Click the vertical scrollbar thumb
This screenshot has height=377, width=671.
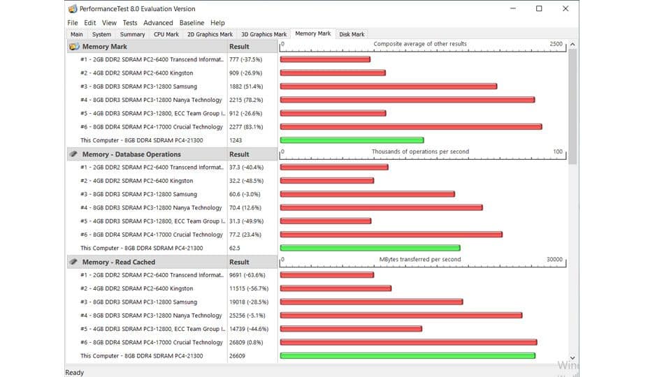(x=573, y=105)
